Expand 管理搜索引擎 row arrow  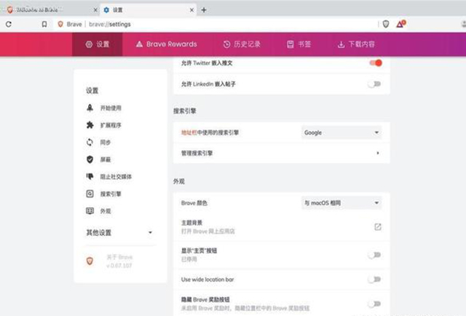(x=378, y=153)
